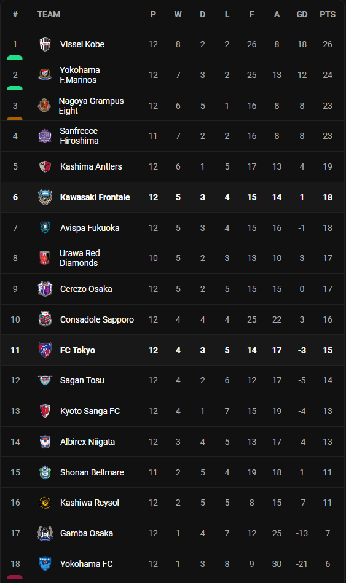346x583 pixels.
Task: Click the Yokohama FC blue badge
Action: (45, 564)
